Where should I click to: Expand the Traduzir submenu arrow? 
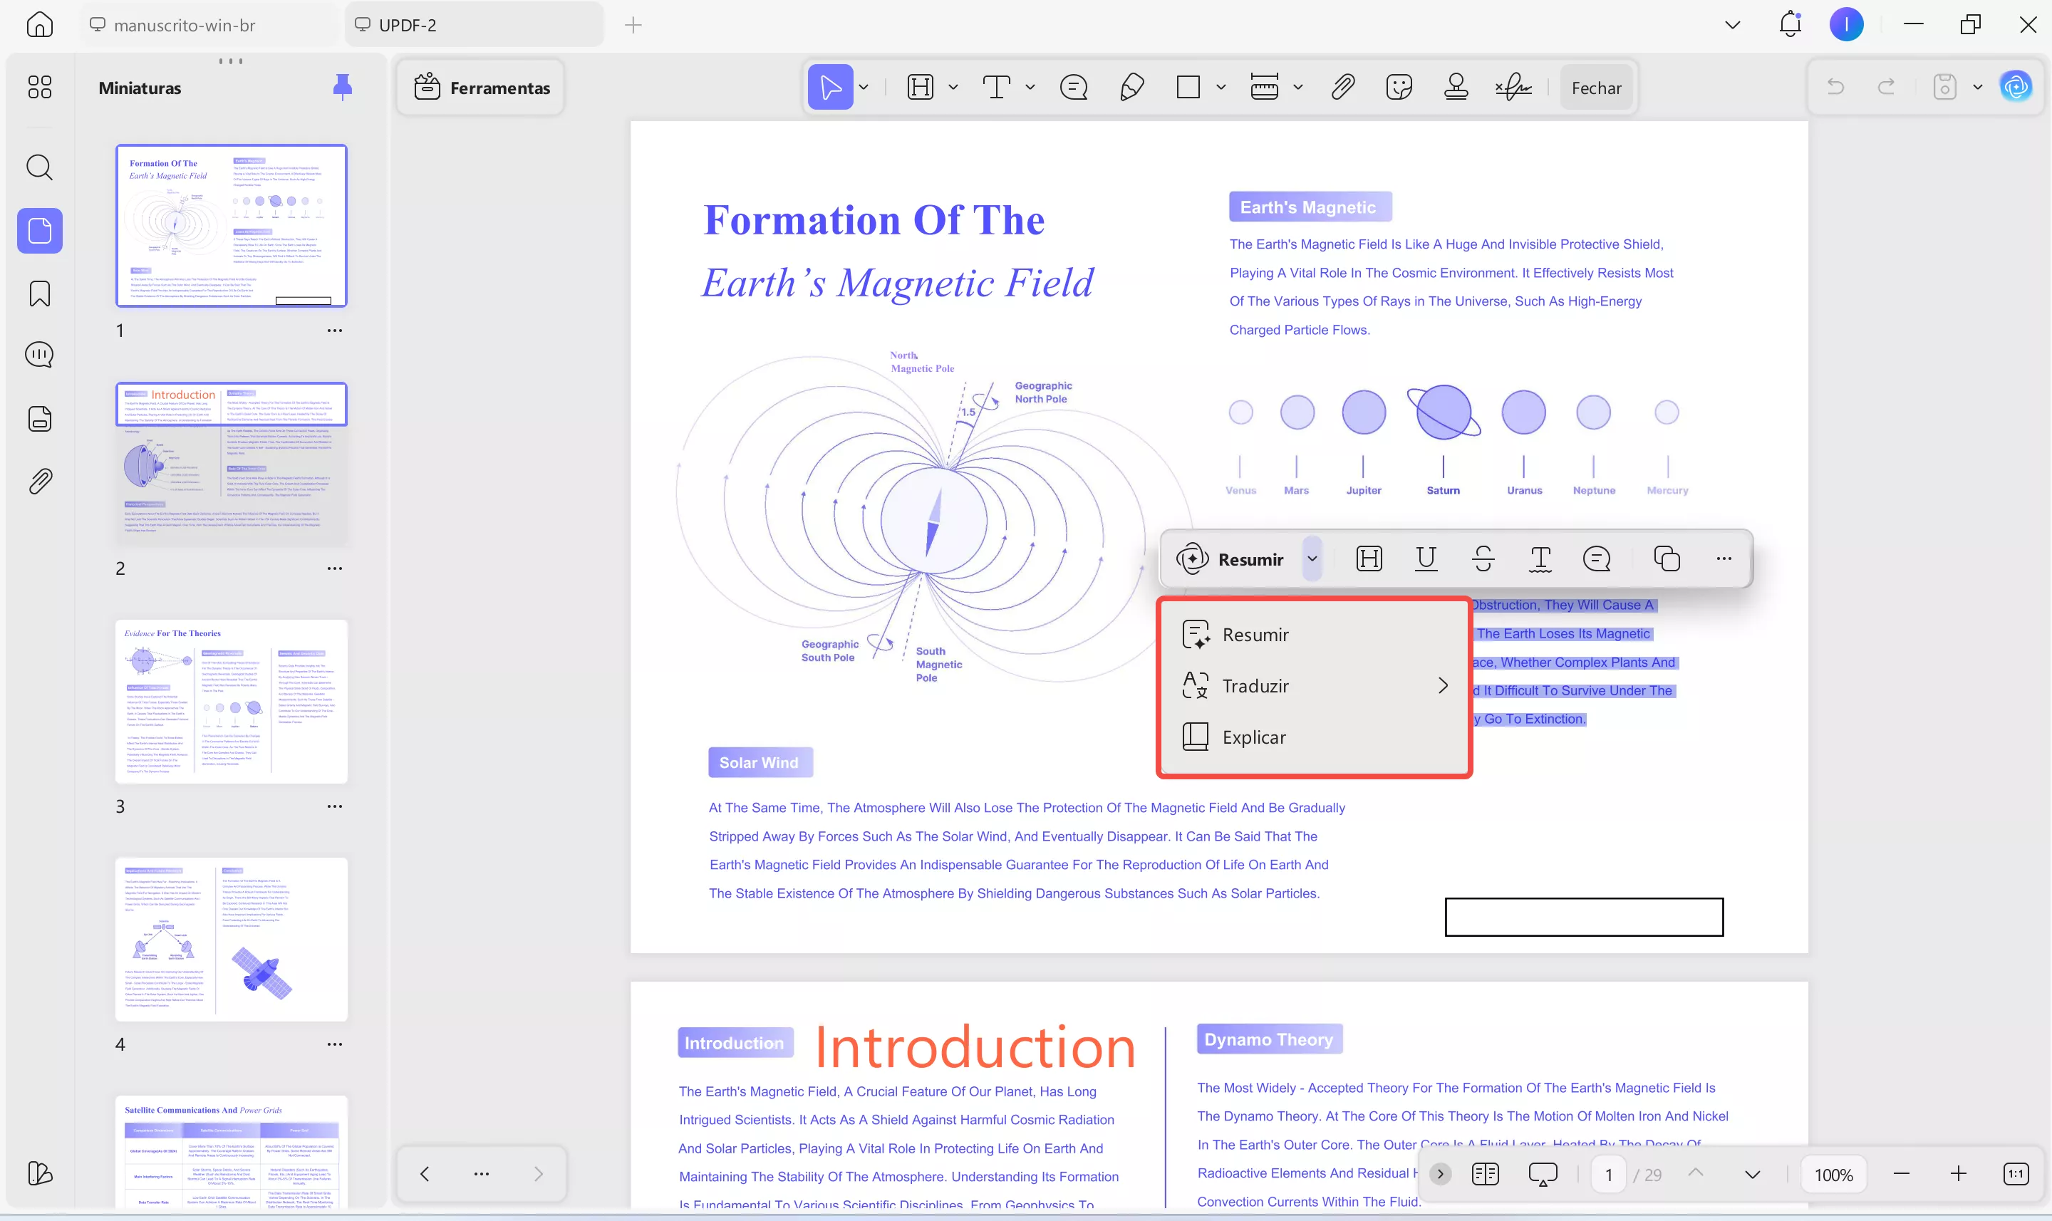(1442, 685)
